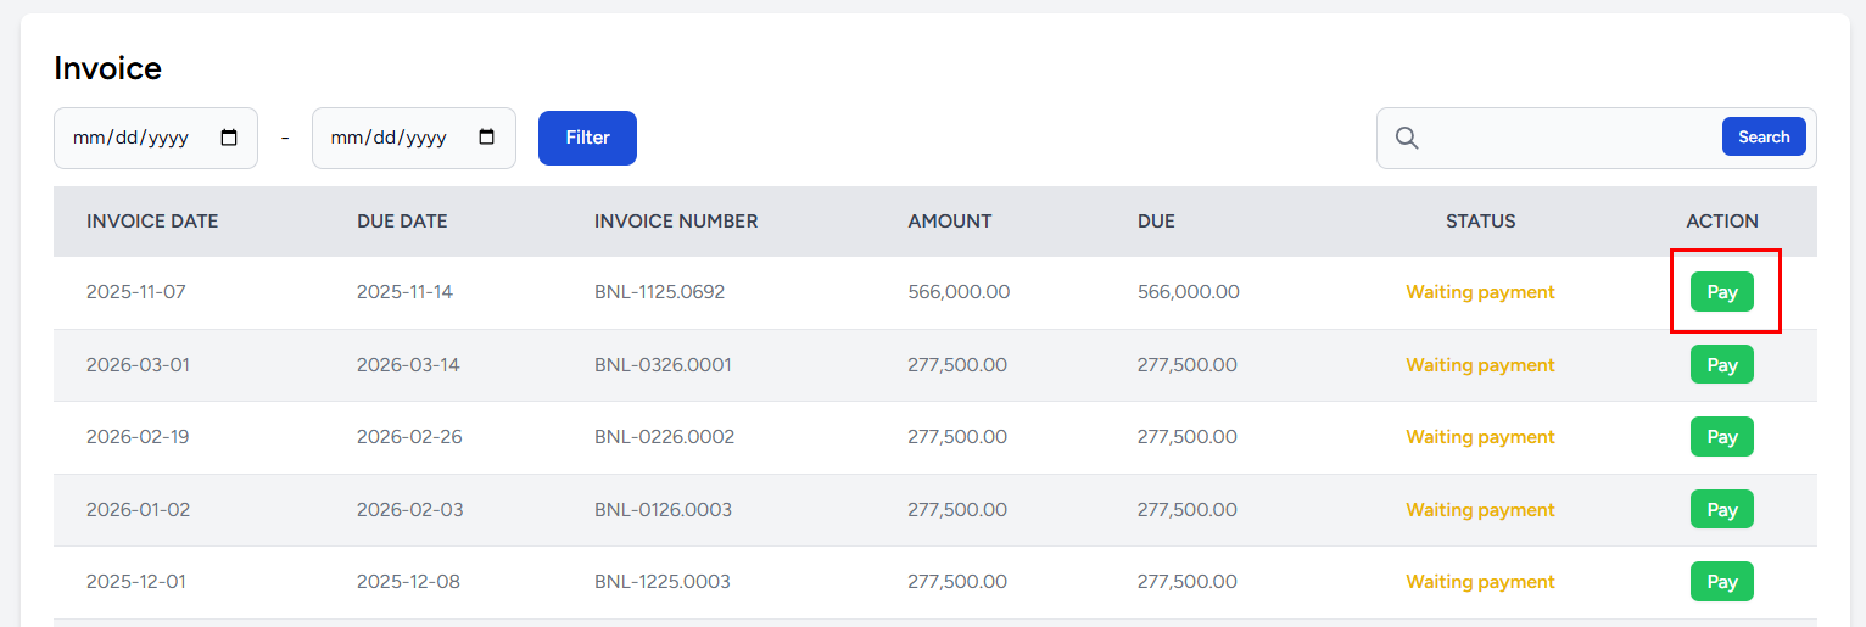Pay invoice BNL-0126.0003
Viewport: 1866px width, 627px height.
pos(1722,509)
